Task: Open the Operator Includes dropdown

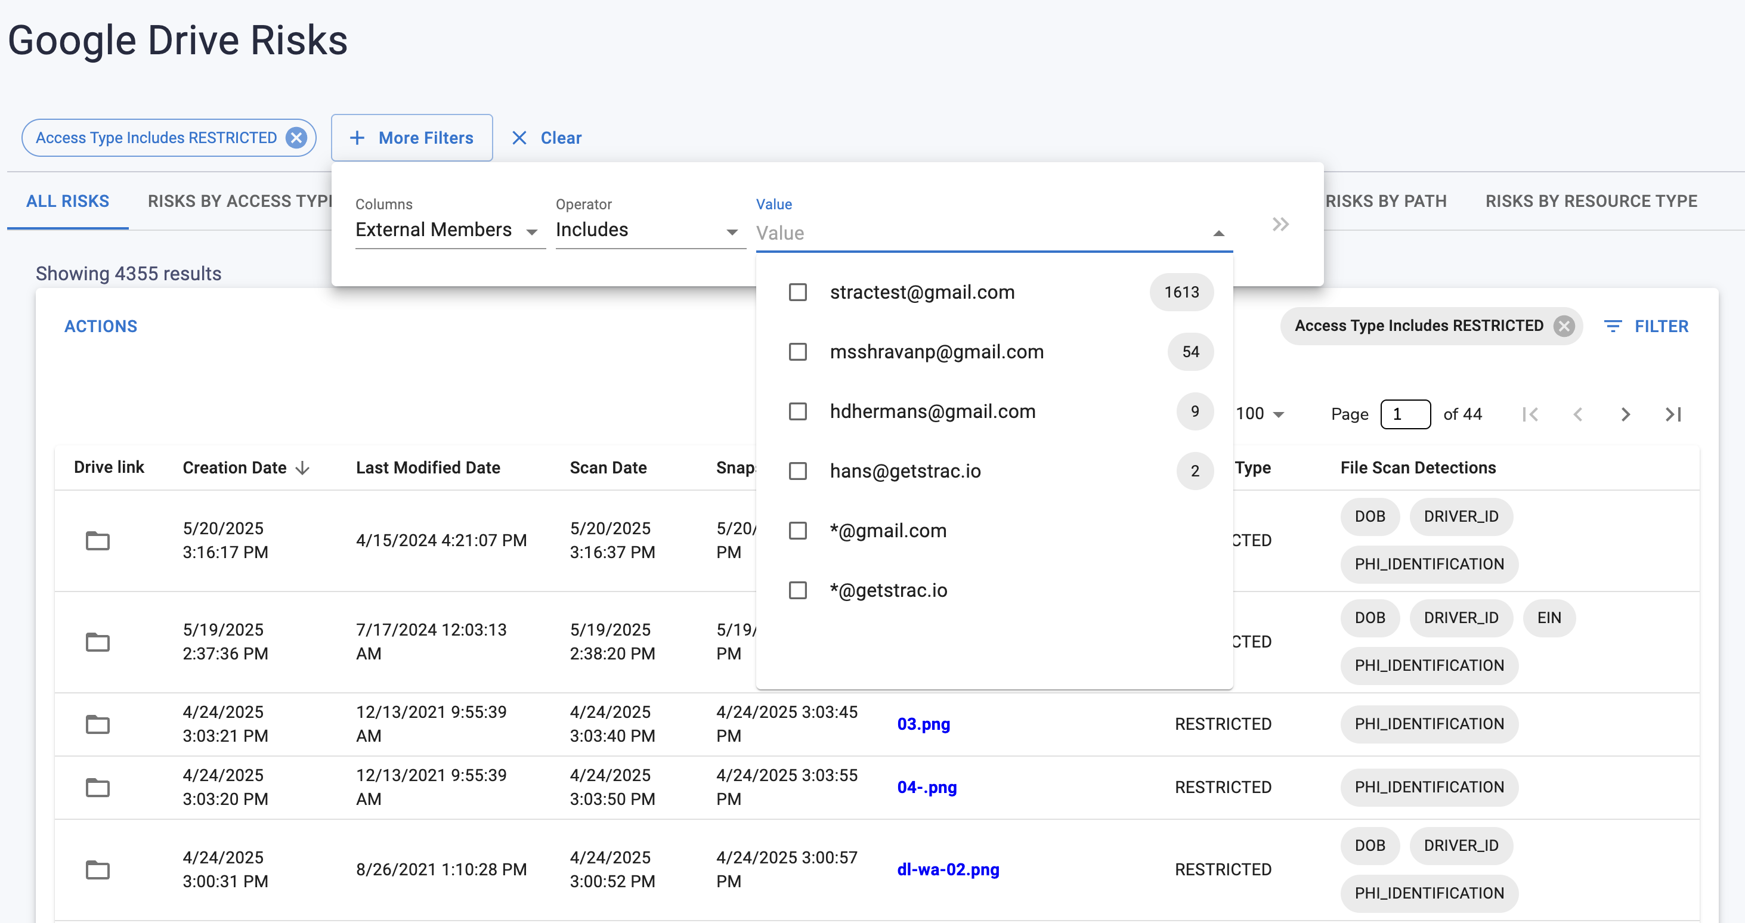Action: tap(649, 231)
